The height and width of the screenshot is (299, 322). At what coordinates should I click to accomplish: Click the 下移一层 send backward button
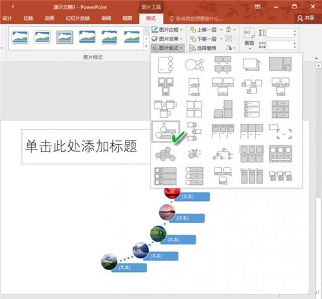click(x=204, y=39)
